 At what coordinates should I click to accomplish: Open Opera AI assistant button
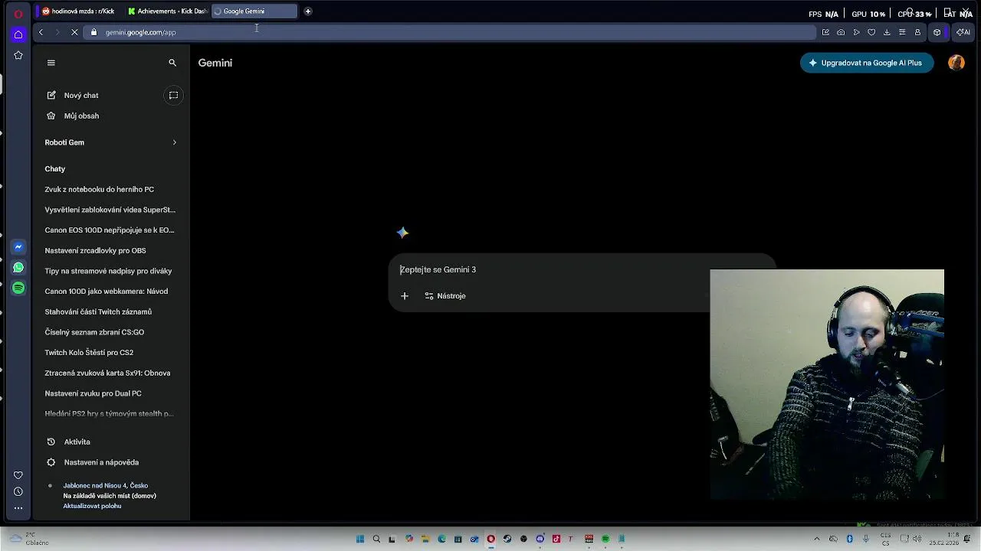[x=963, y=32]
